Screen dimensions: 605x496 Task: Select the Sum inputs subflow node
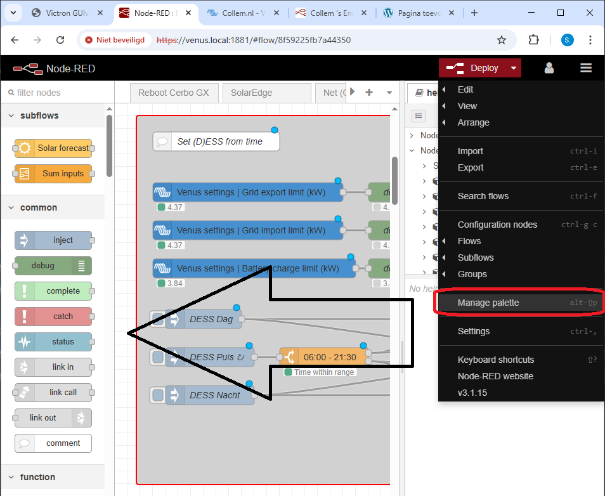[x=53, y=174]
